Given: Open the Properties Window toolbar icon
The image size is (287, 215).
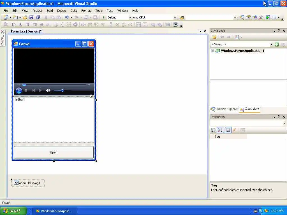Looking at the screenshot, I should click(x=248, y=17).
